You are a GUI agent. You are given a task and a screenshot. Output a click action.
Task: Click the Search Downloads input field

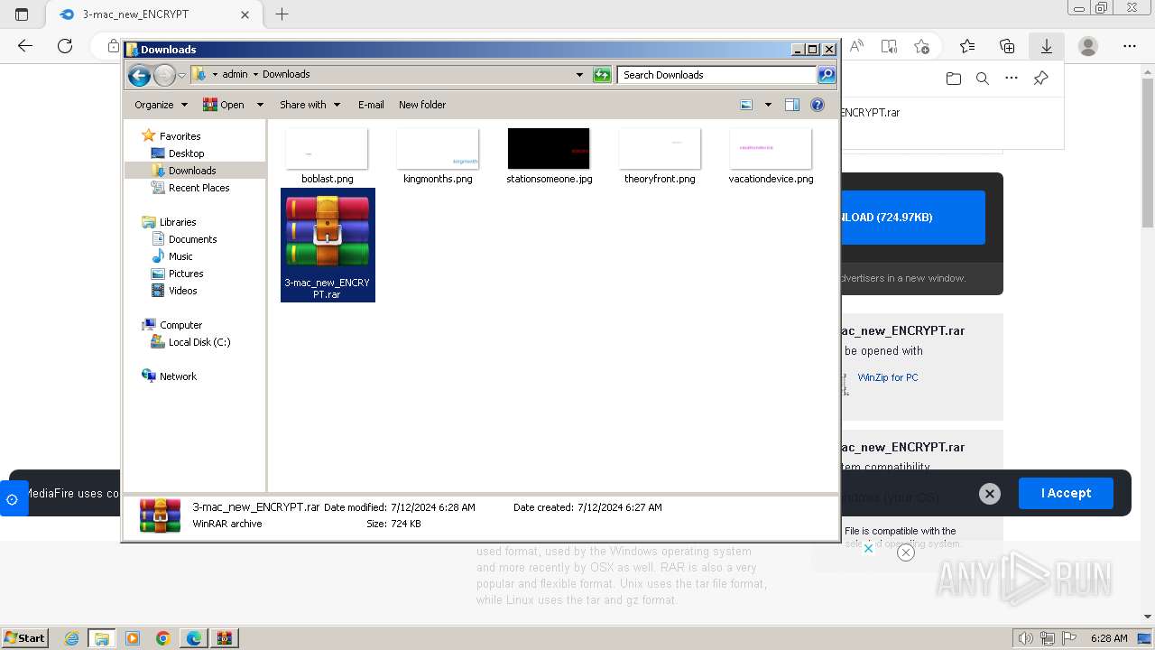point(716,75)
